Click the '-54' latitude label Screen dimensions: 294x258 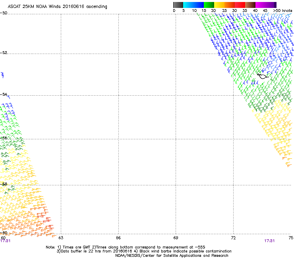[4, 94]
